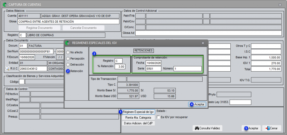Click the Cancelar Documento button
287x135 pixels.
[x=84, y=28]
